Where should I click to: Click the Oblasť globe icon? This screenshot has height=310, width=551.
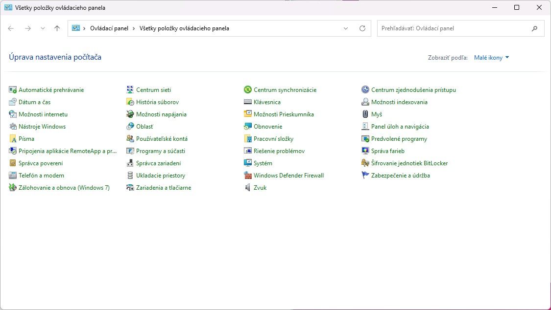point(130,127)
